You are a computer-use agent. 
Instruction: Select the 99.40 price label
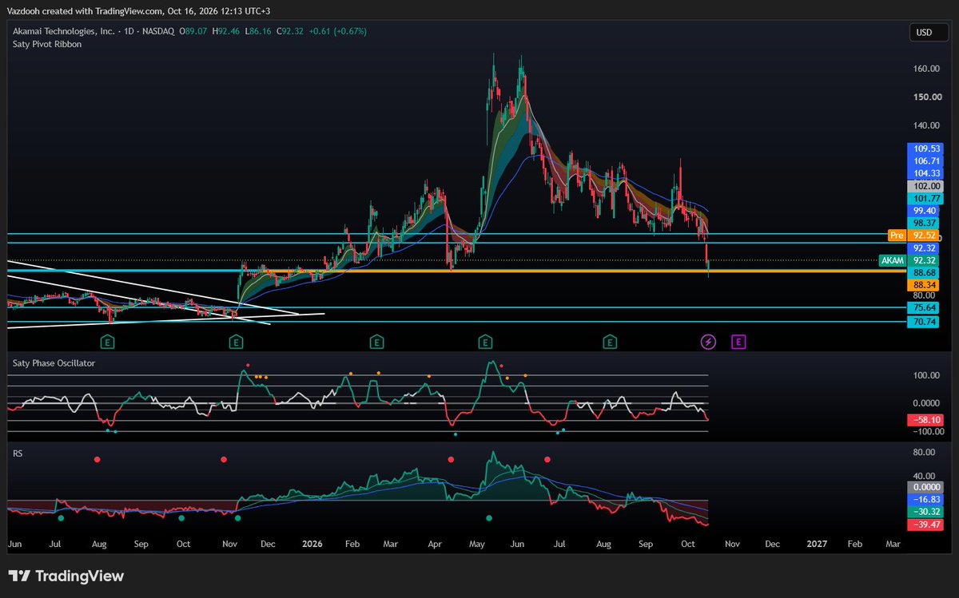click(x=924, y=211)
